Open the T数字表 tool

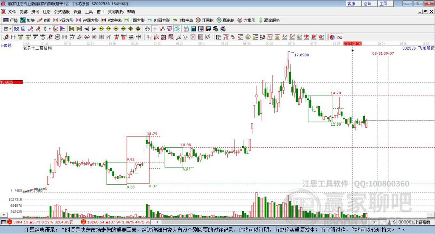(x=183, y=20)
